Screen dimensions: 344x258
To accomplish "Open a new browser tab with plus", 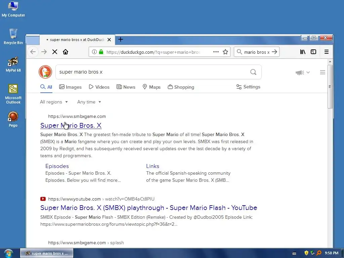I will pos(121,40).
